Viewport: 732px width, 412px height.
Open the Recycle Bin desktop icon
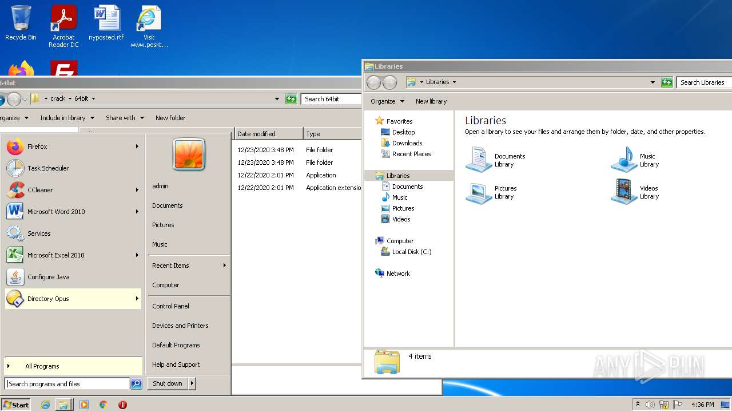pyautogui.click(x=21, y=23)
